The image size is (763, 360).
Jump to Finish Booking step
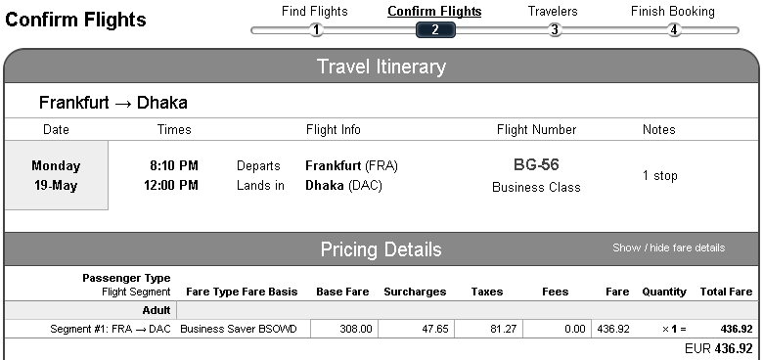(x=673, y=11)
